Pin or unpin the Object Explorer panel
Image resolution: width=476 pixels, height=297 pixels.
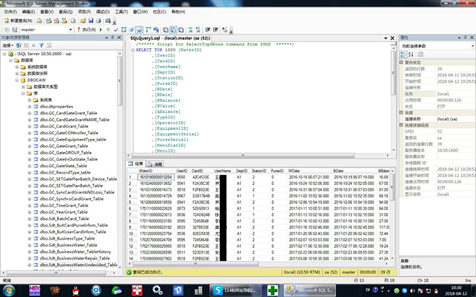tap(113, 37)
